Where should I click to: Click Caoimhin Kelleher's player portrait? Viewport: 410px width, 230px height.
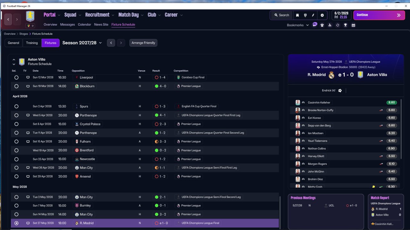coord(298,103)
